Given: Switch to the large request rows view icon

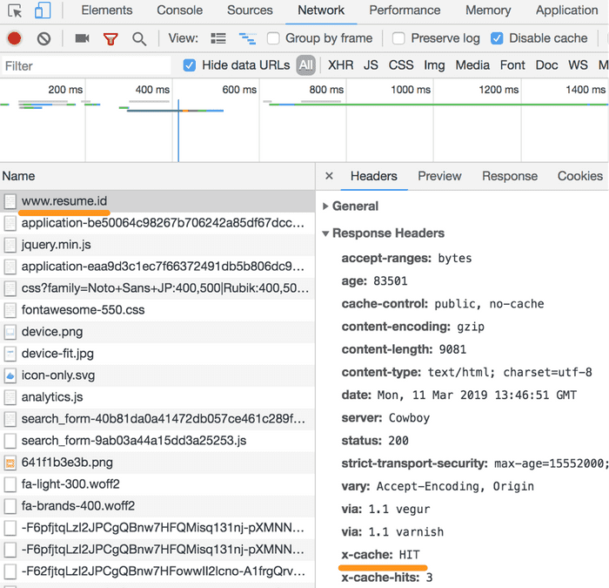Looking at the screenshot, I should coord(218,38).
